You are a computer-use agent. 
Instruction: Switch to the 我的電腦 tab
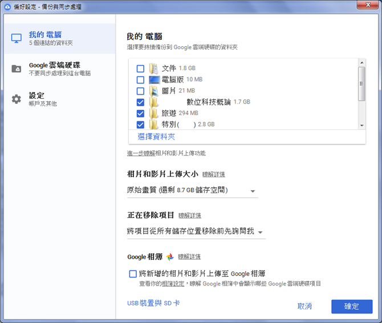(60, 39)
